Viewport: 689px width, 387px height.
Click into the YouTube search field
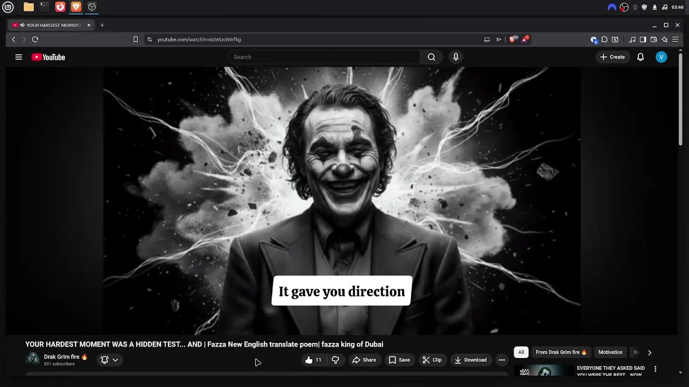(324, 57)
